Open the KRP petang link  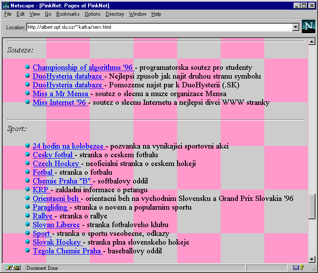point(41,190)
